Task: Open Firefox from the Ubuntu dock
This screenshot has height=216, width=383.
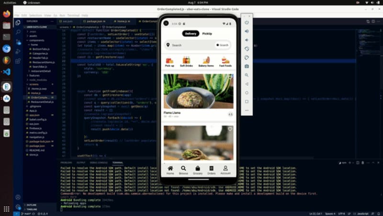Action: point(7,13)
